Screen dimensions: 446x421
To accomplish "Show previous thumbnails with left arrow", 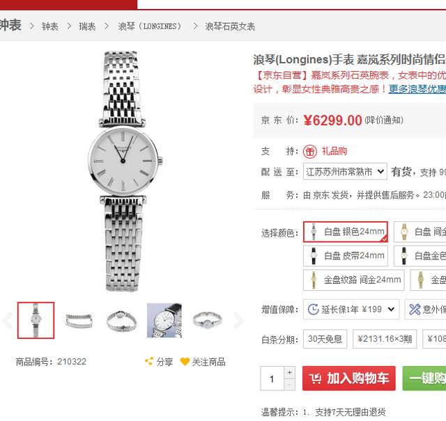I will coord(8,320).
